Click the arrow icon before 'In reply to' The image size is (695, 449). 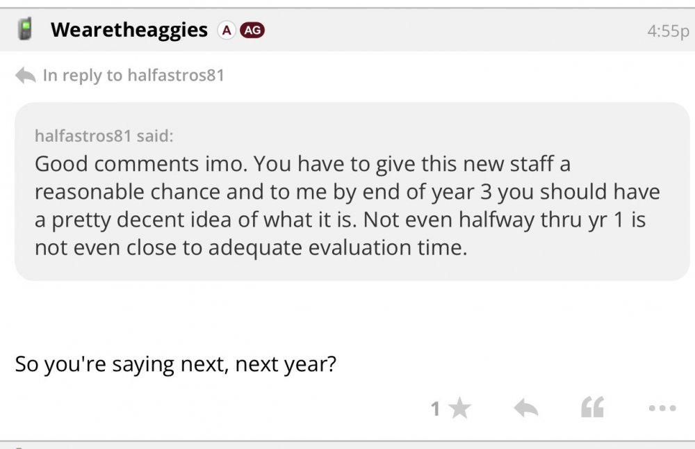[26, 75]
